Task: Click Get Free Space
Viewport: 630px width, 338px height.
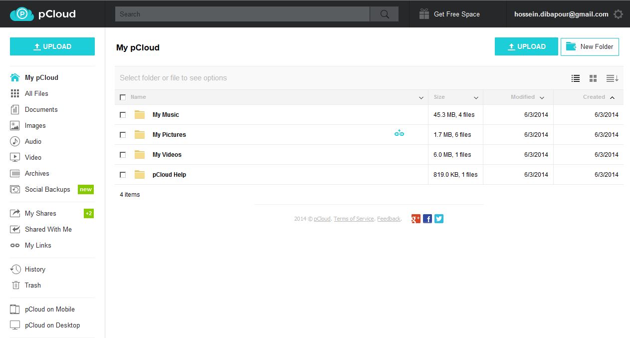Action: (457, 14)
